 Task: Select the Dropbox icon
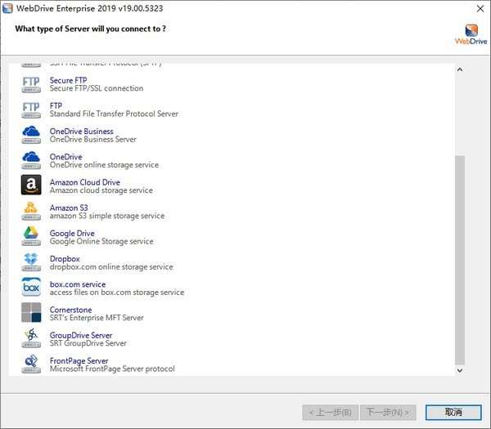pyautogui.click(x=31, y=262)
